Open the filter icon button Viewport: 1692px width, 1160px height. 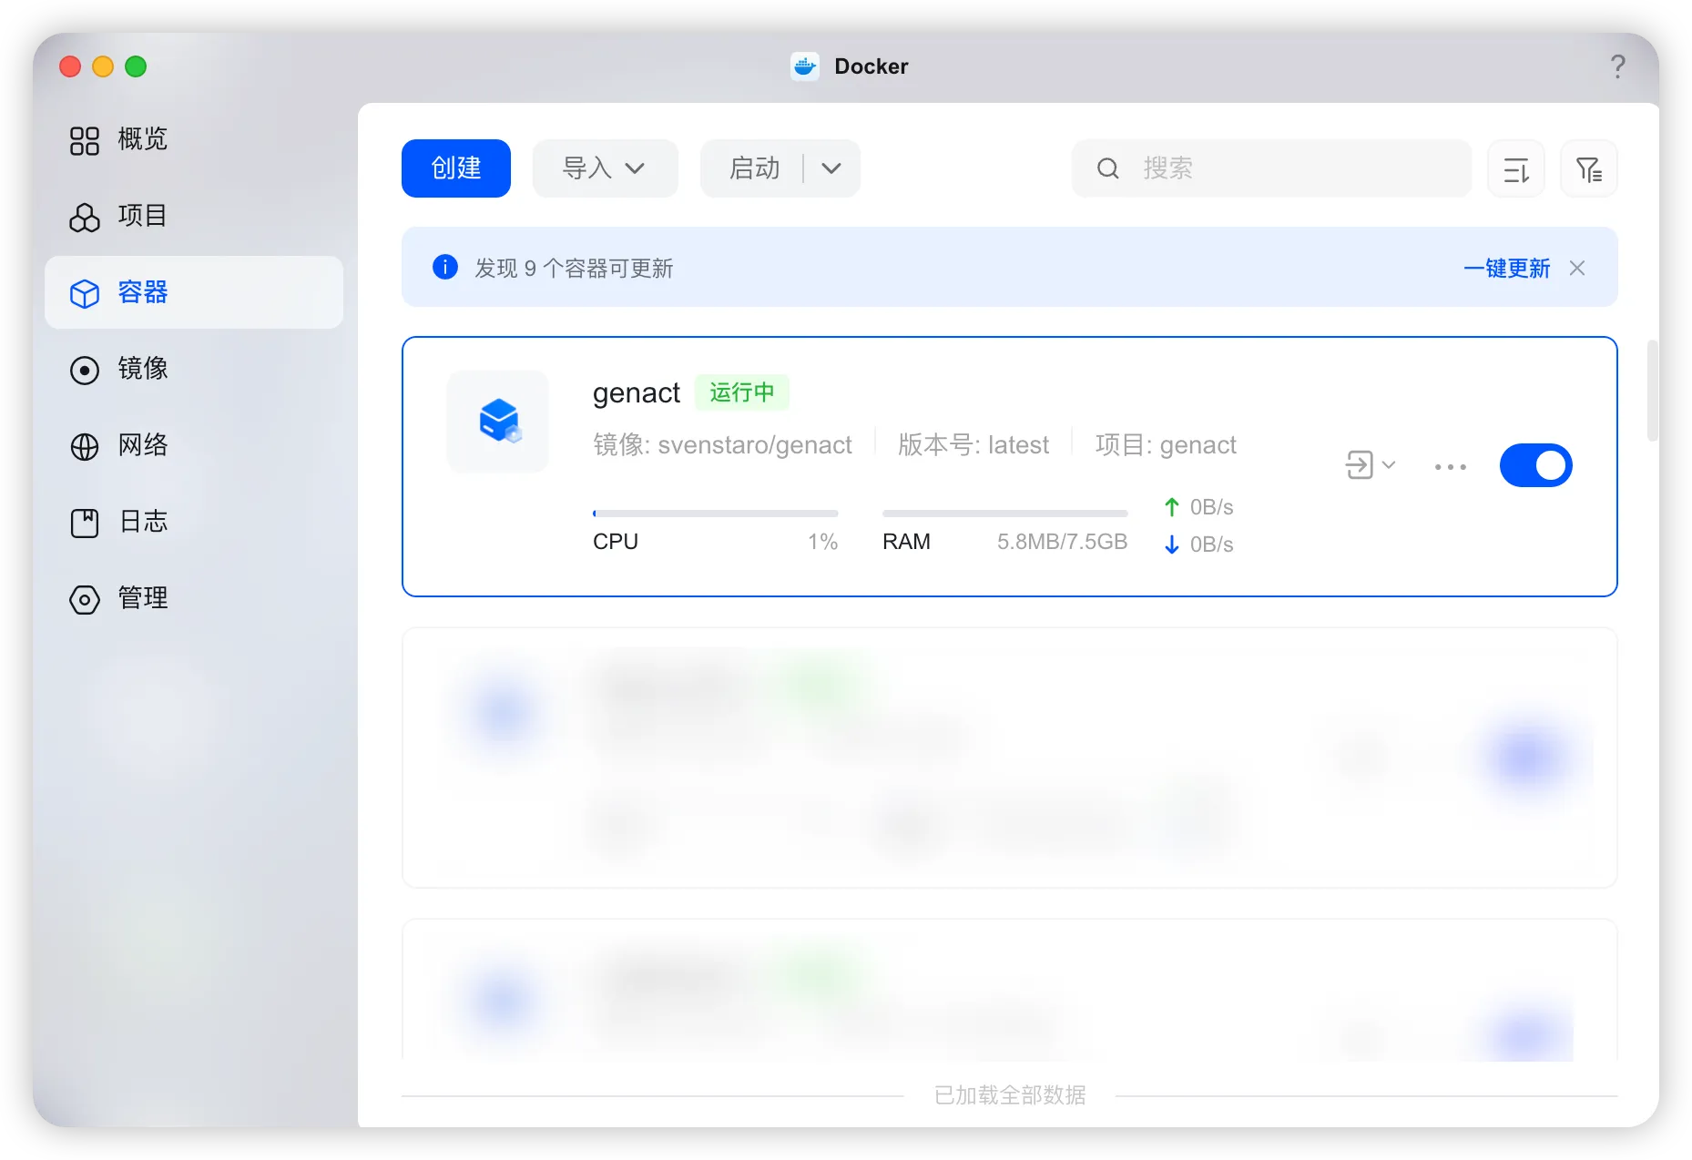pyautogui.click(x=1589, y=168)
